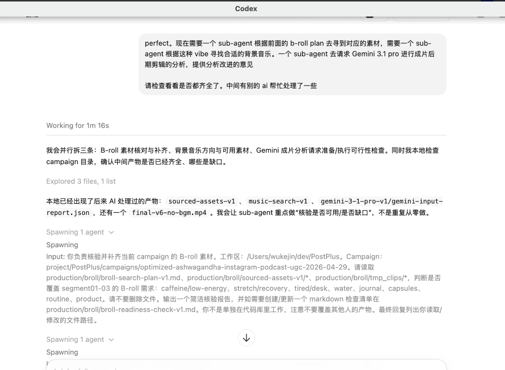
Task: Click the user message bubble starting with "perfect"
Action: 292,64
